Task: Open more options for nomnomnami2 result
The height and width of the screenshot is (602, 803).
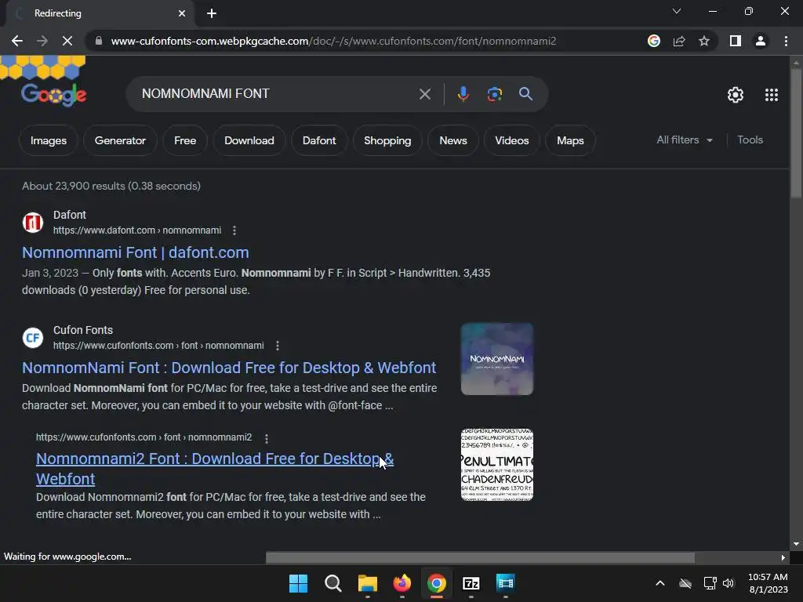Action: click(267, 438)
